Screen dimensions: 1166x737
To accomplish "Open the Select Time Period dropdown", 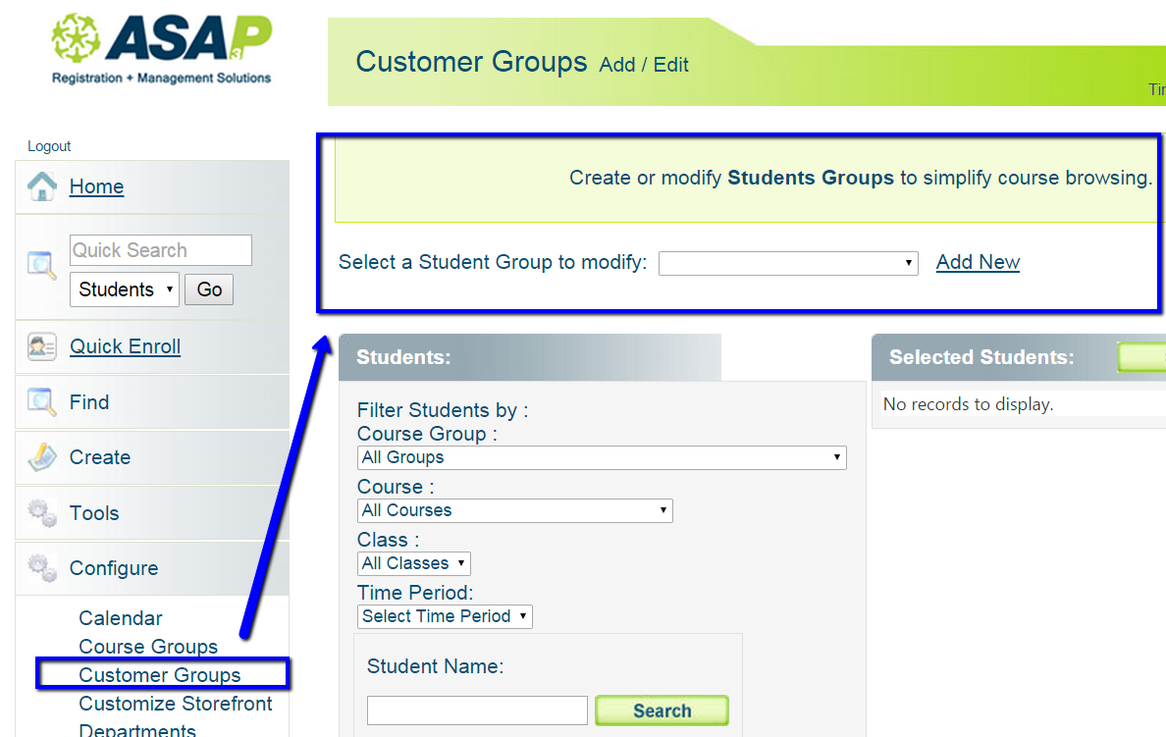I will click(445, 616).
